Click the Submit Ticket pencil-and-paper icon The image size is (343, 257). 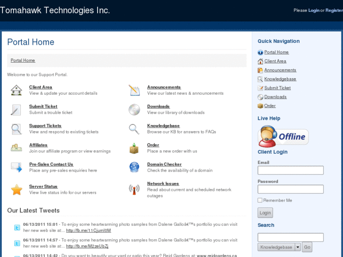tap(16, 109)
